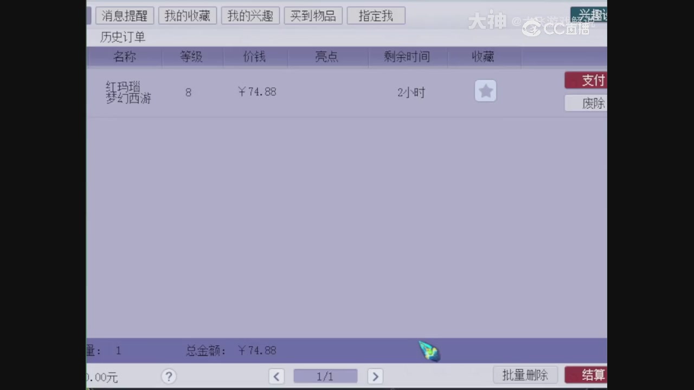The height and width of the screenshot is (390, 694).
Task: Click the 收藏 column header star area
Action: click(483, 57)
